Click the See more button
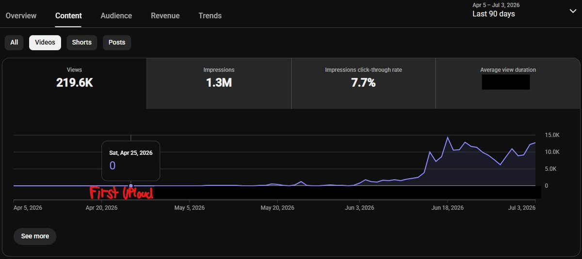 (x=35, y=236)
